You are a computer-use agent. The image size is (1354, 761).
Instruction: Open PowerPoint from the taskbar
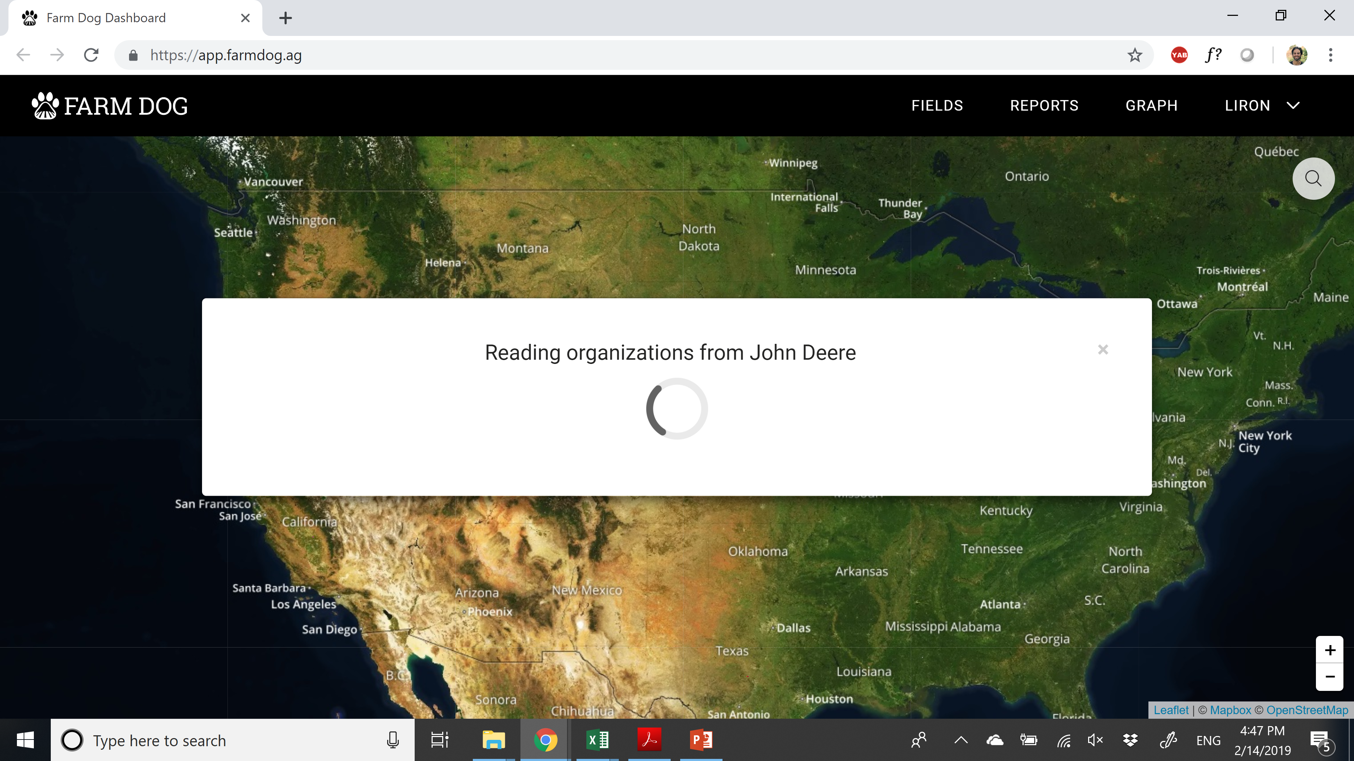click(701, 740)
